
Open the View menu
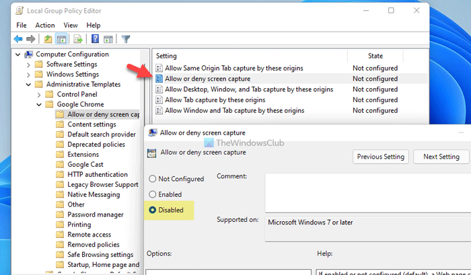click(71, 26)
